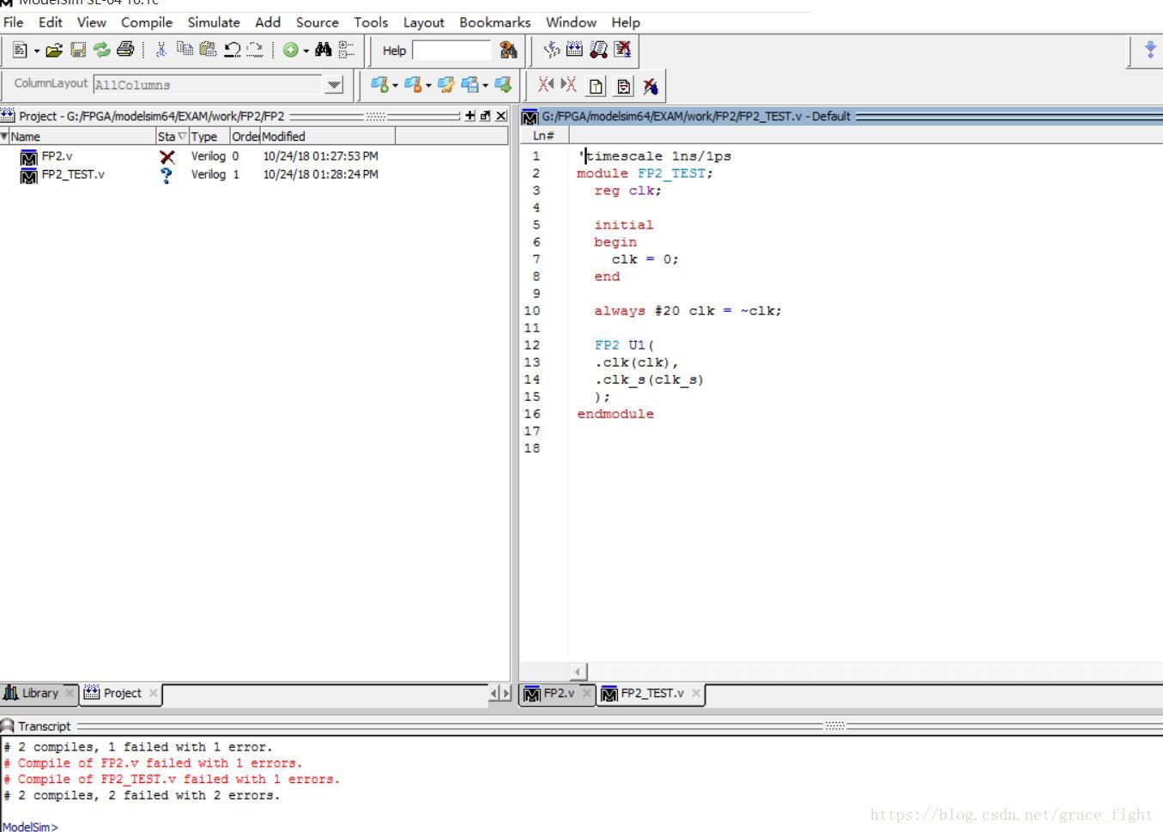Close the Library tab

point(70,693)
